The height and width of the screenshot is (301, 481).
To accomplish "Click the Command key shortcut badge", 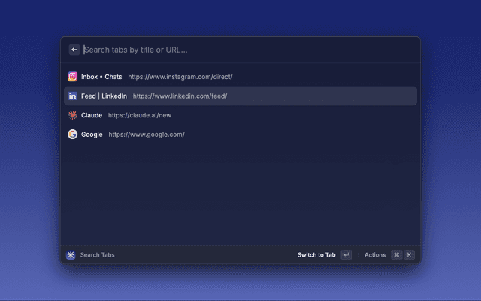I will (397, 255).
